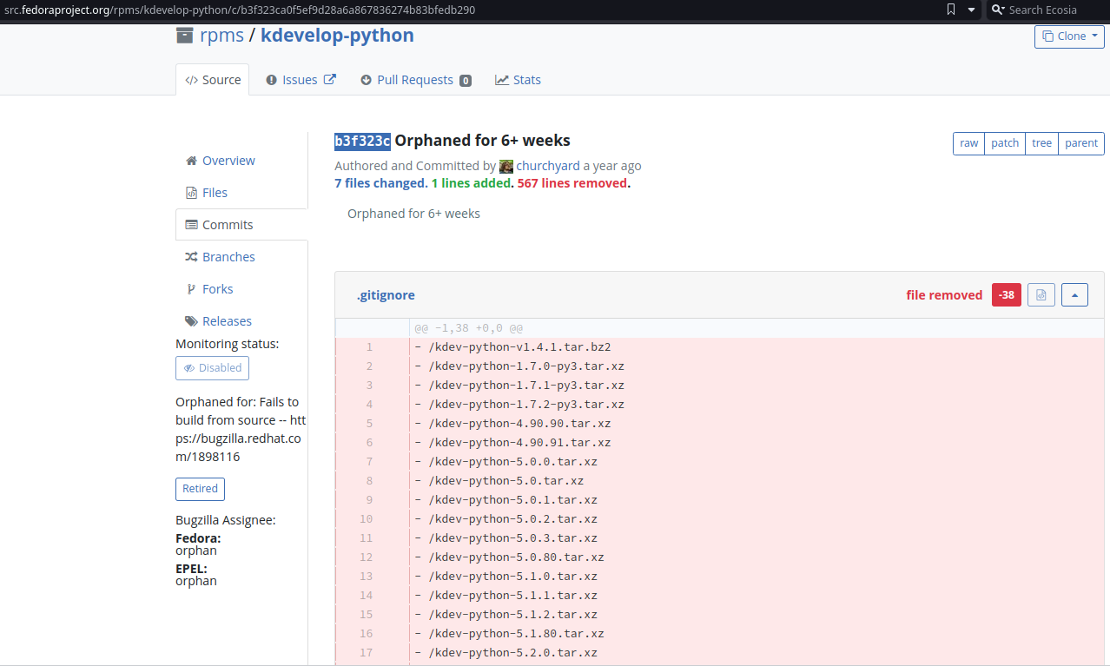Click the Retired button
This screenshot has height=666, width=1110.
click(200, 489)
